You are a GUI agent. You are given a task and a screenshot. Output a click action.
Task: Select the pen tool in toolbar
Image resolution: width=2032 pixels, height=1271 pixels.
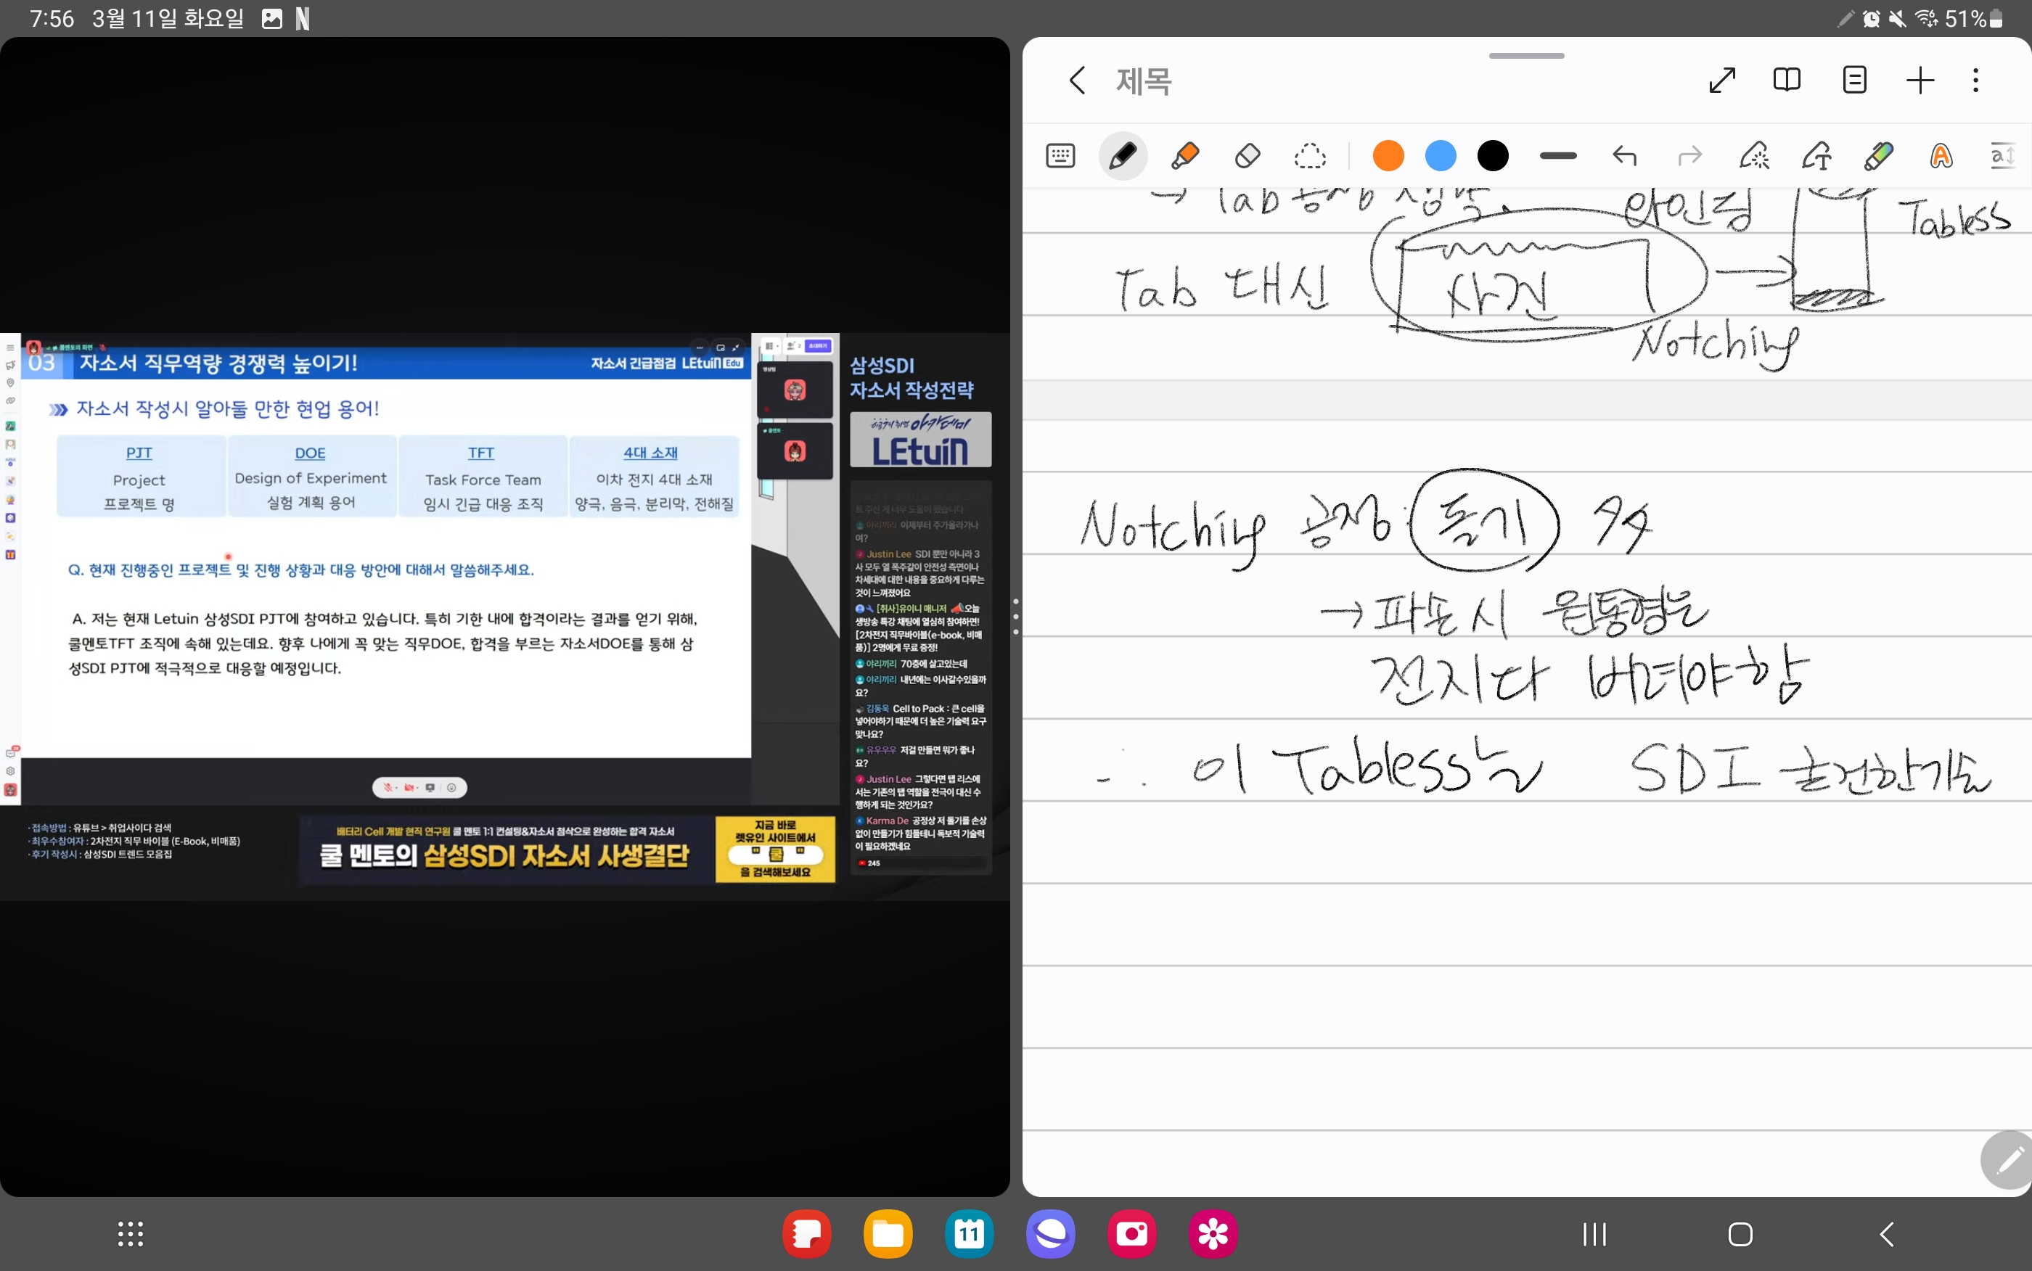click(1123, 157)
